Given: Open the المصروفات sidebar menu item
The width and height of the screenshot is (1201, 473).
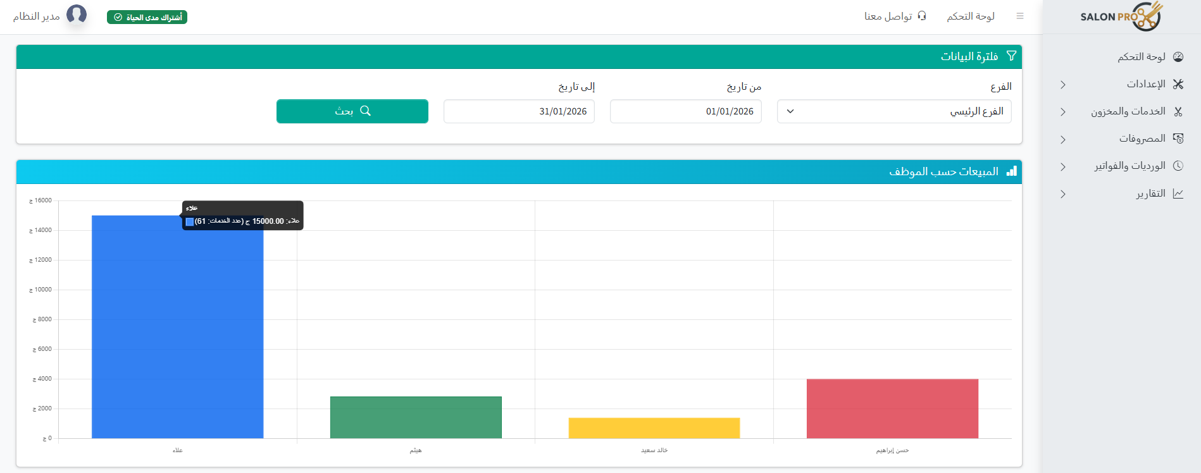Looking at the screenshot, I should [x=1142, y=138].
